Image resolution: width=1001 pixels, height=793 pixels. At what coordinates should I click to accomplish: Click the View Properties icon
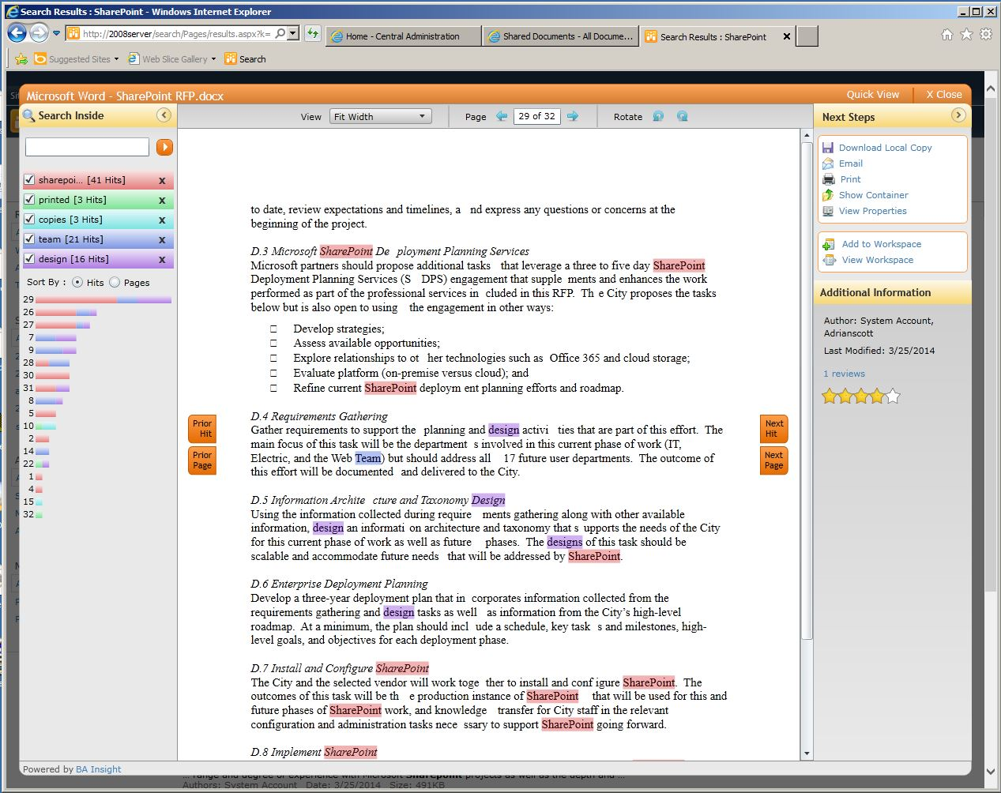[828, 211]
